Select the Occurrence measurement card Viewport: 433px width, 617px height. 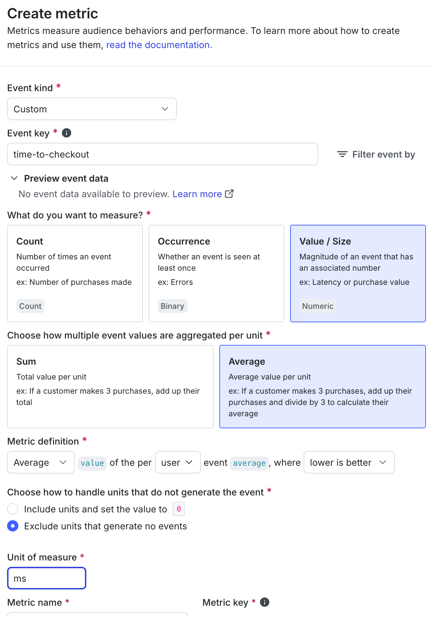tap(216, 274)
